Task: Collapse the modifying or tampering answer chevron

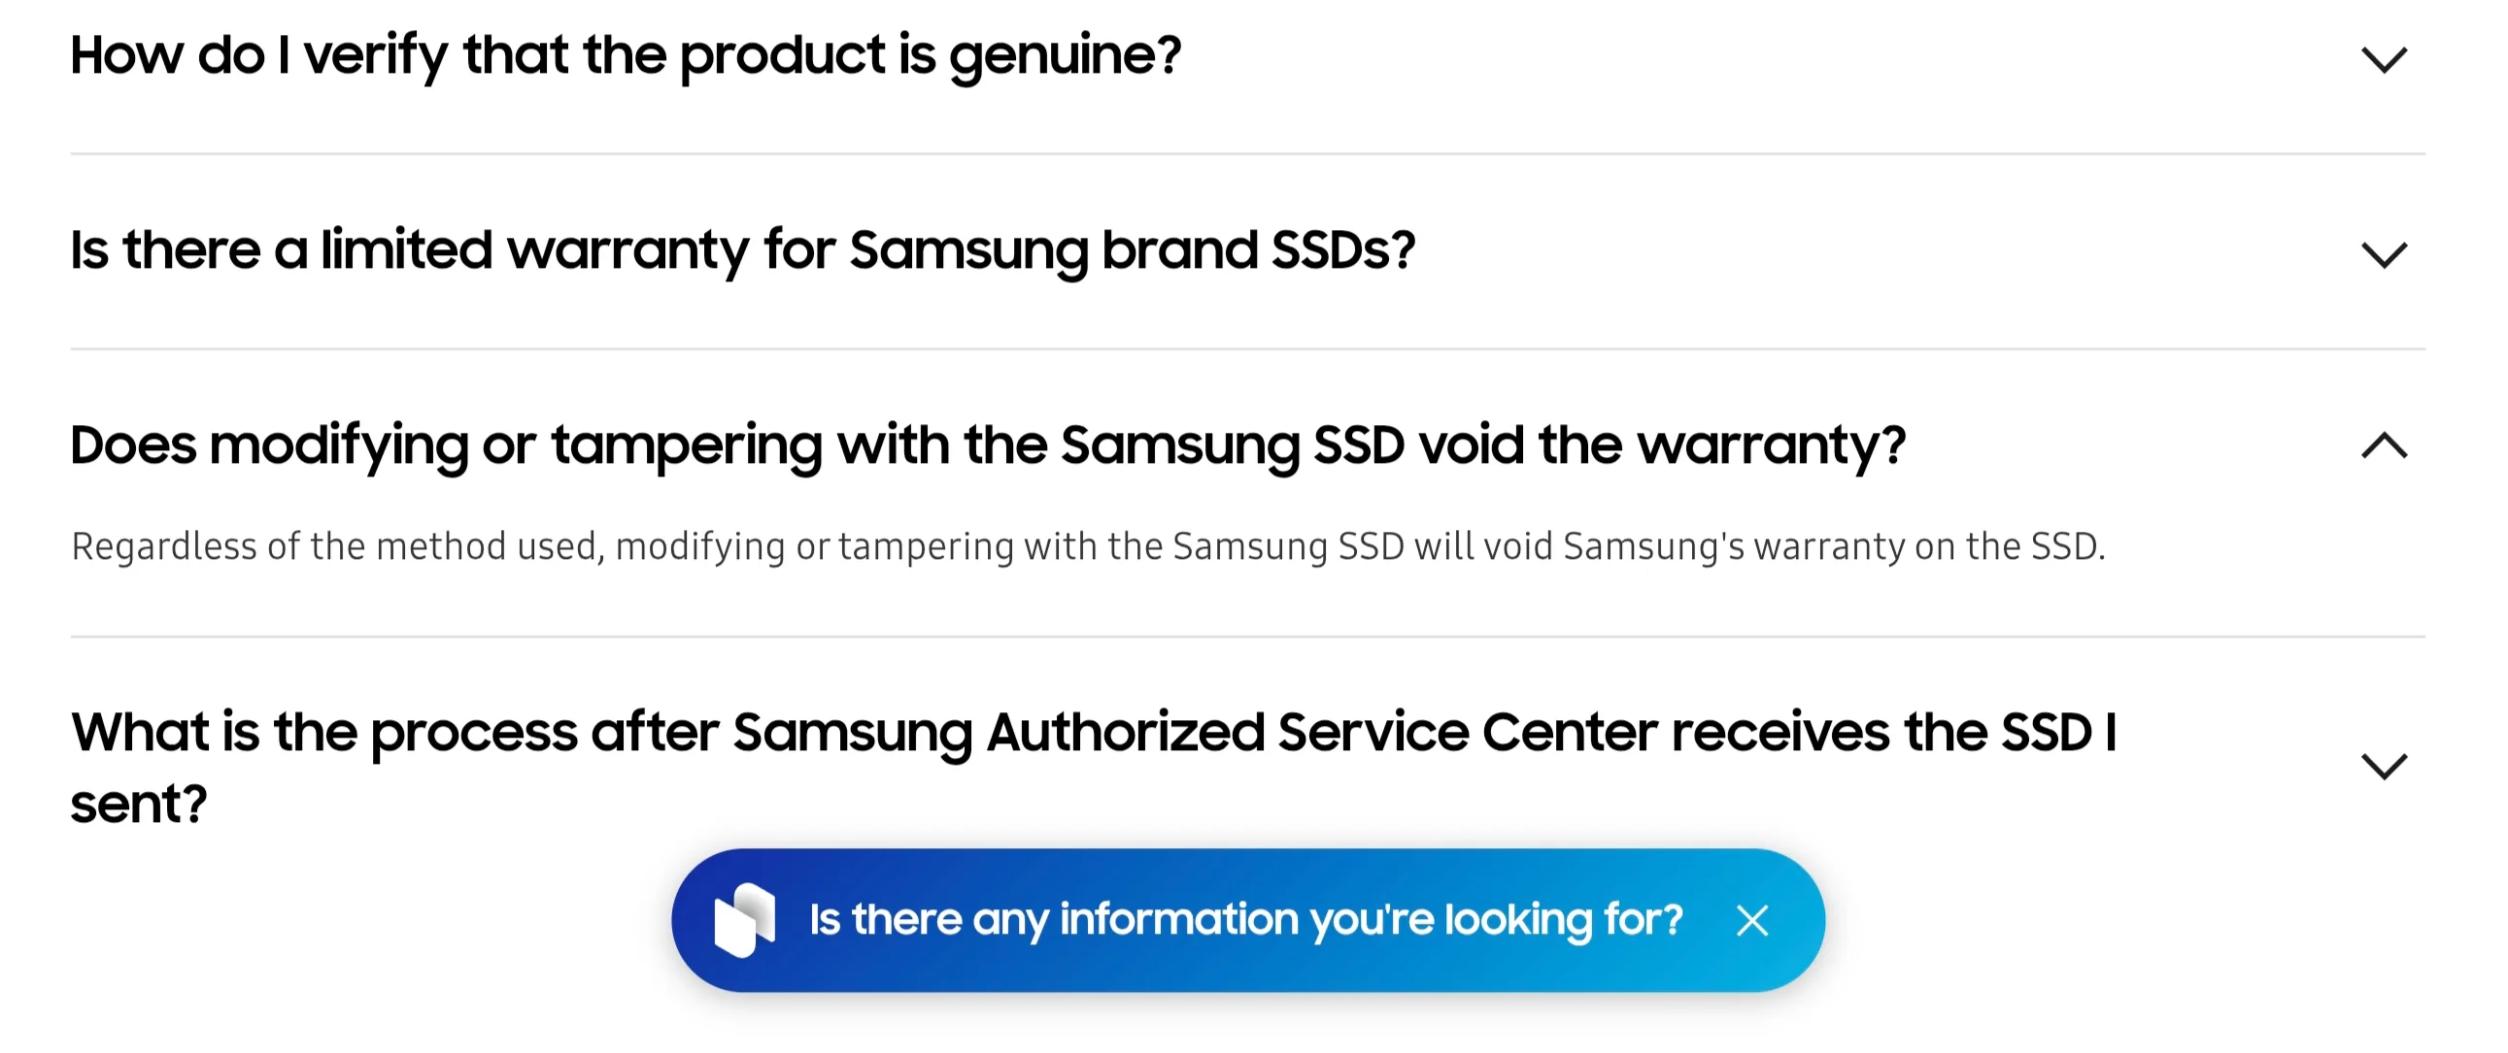Action: tap(2384, 445)
